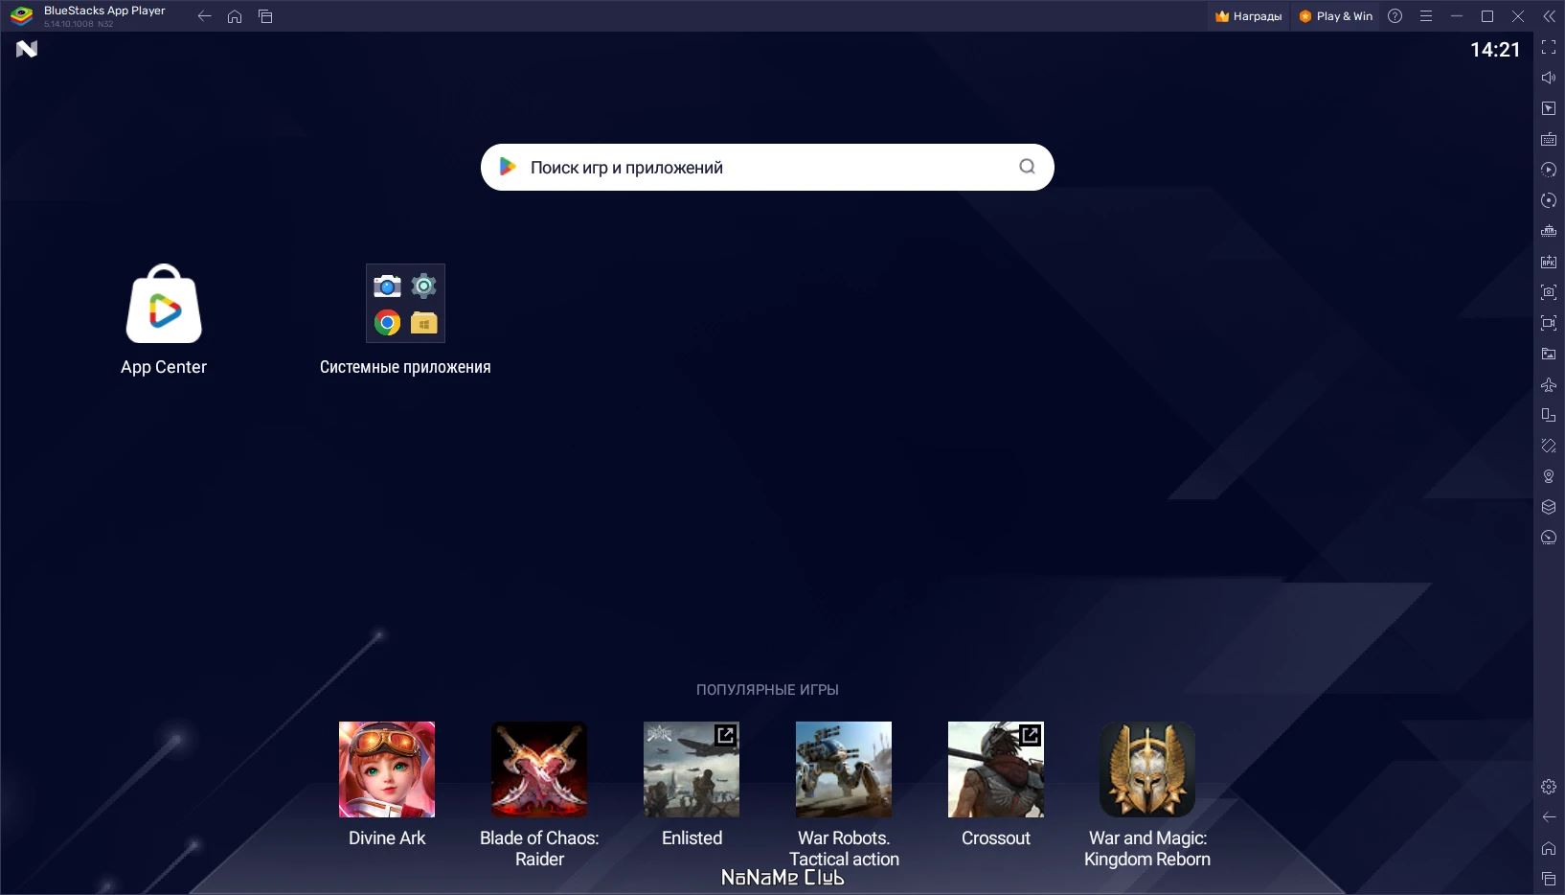Viewport: 1565px width, 895px height.
Task: Click the RAM memory trim icon
Action: click(x=1549, y=231)
